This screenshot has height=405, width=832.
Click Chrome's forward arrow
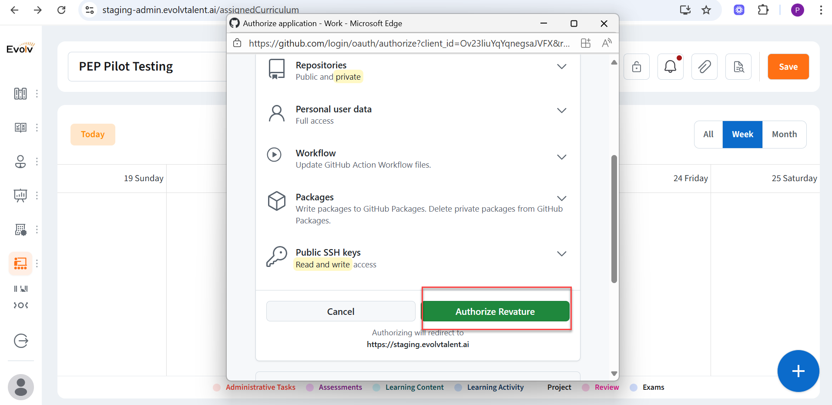coord(38,10)
